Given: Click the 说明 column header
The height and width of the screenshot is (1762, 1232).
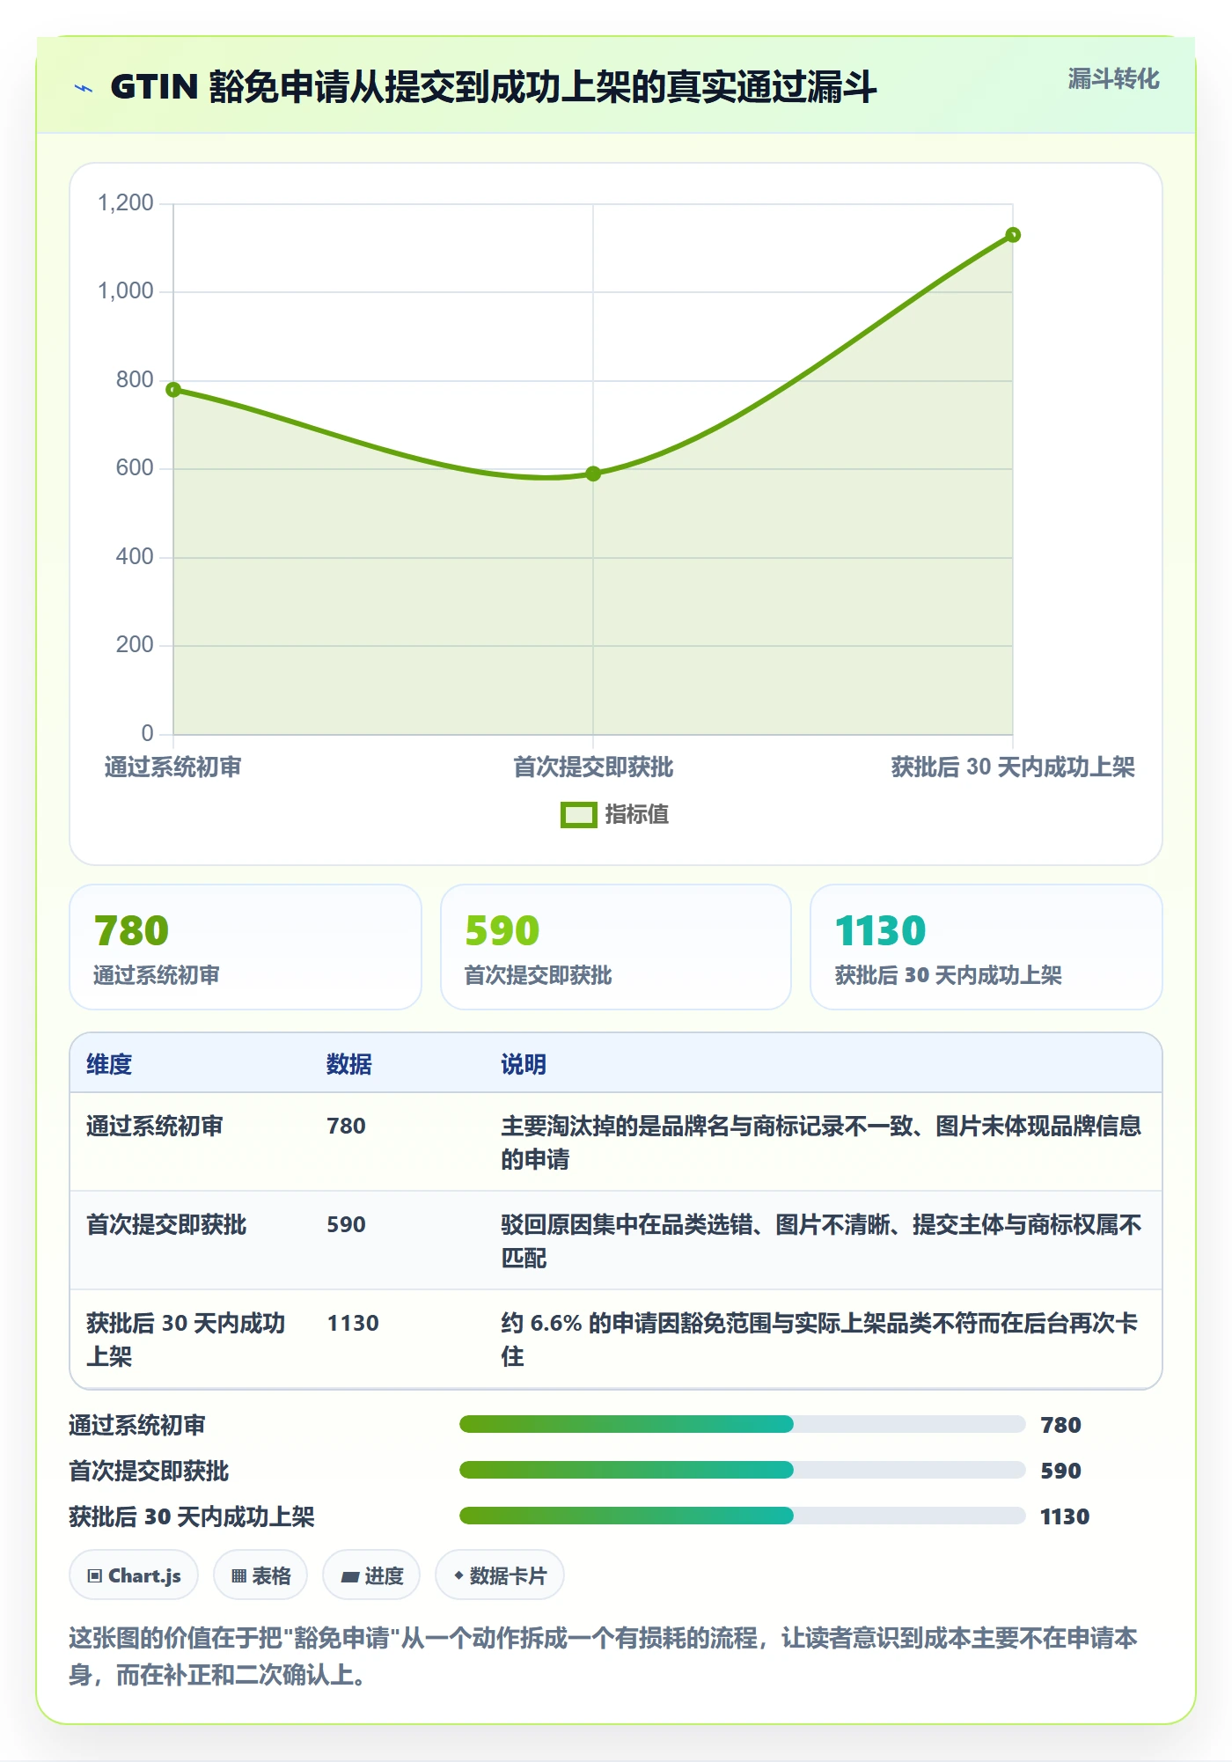Looking at the screenshot, I should click(524, 1064).
